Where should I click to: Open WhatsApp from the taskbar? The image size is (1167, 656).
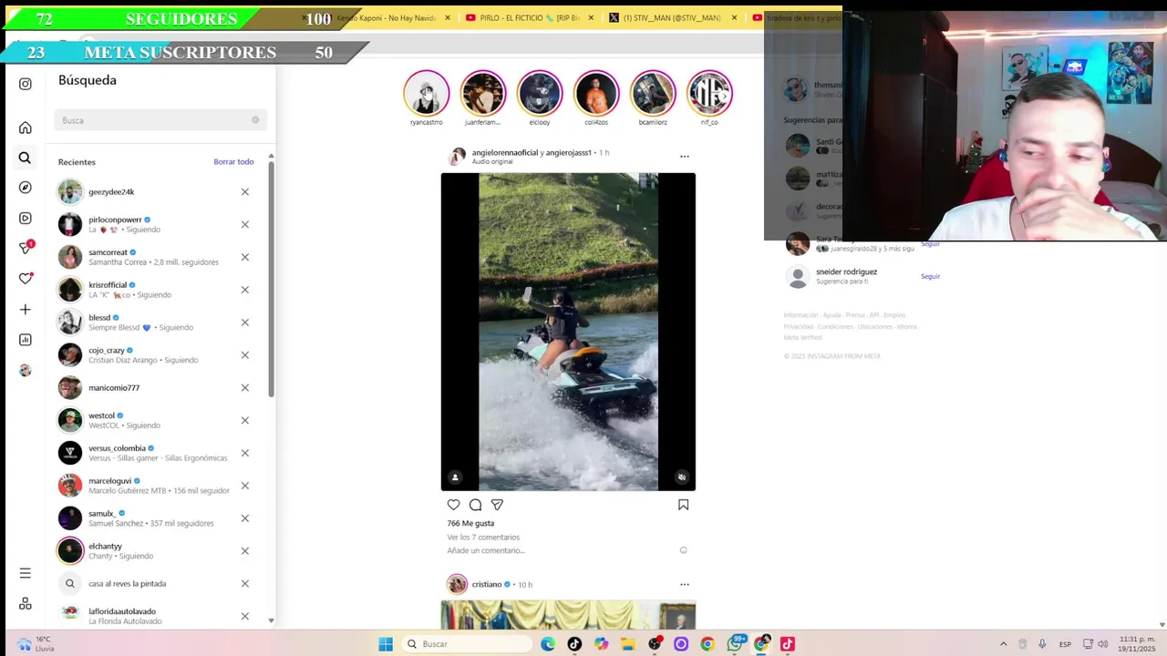point(735,644)
